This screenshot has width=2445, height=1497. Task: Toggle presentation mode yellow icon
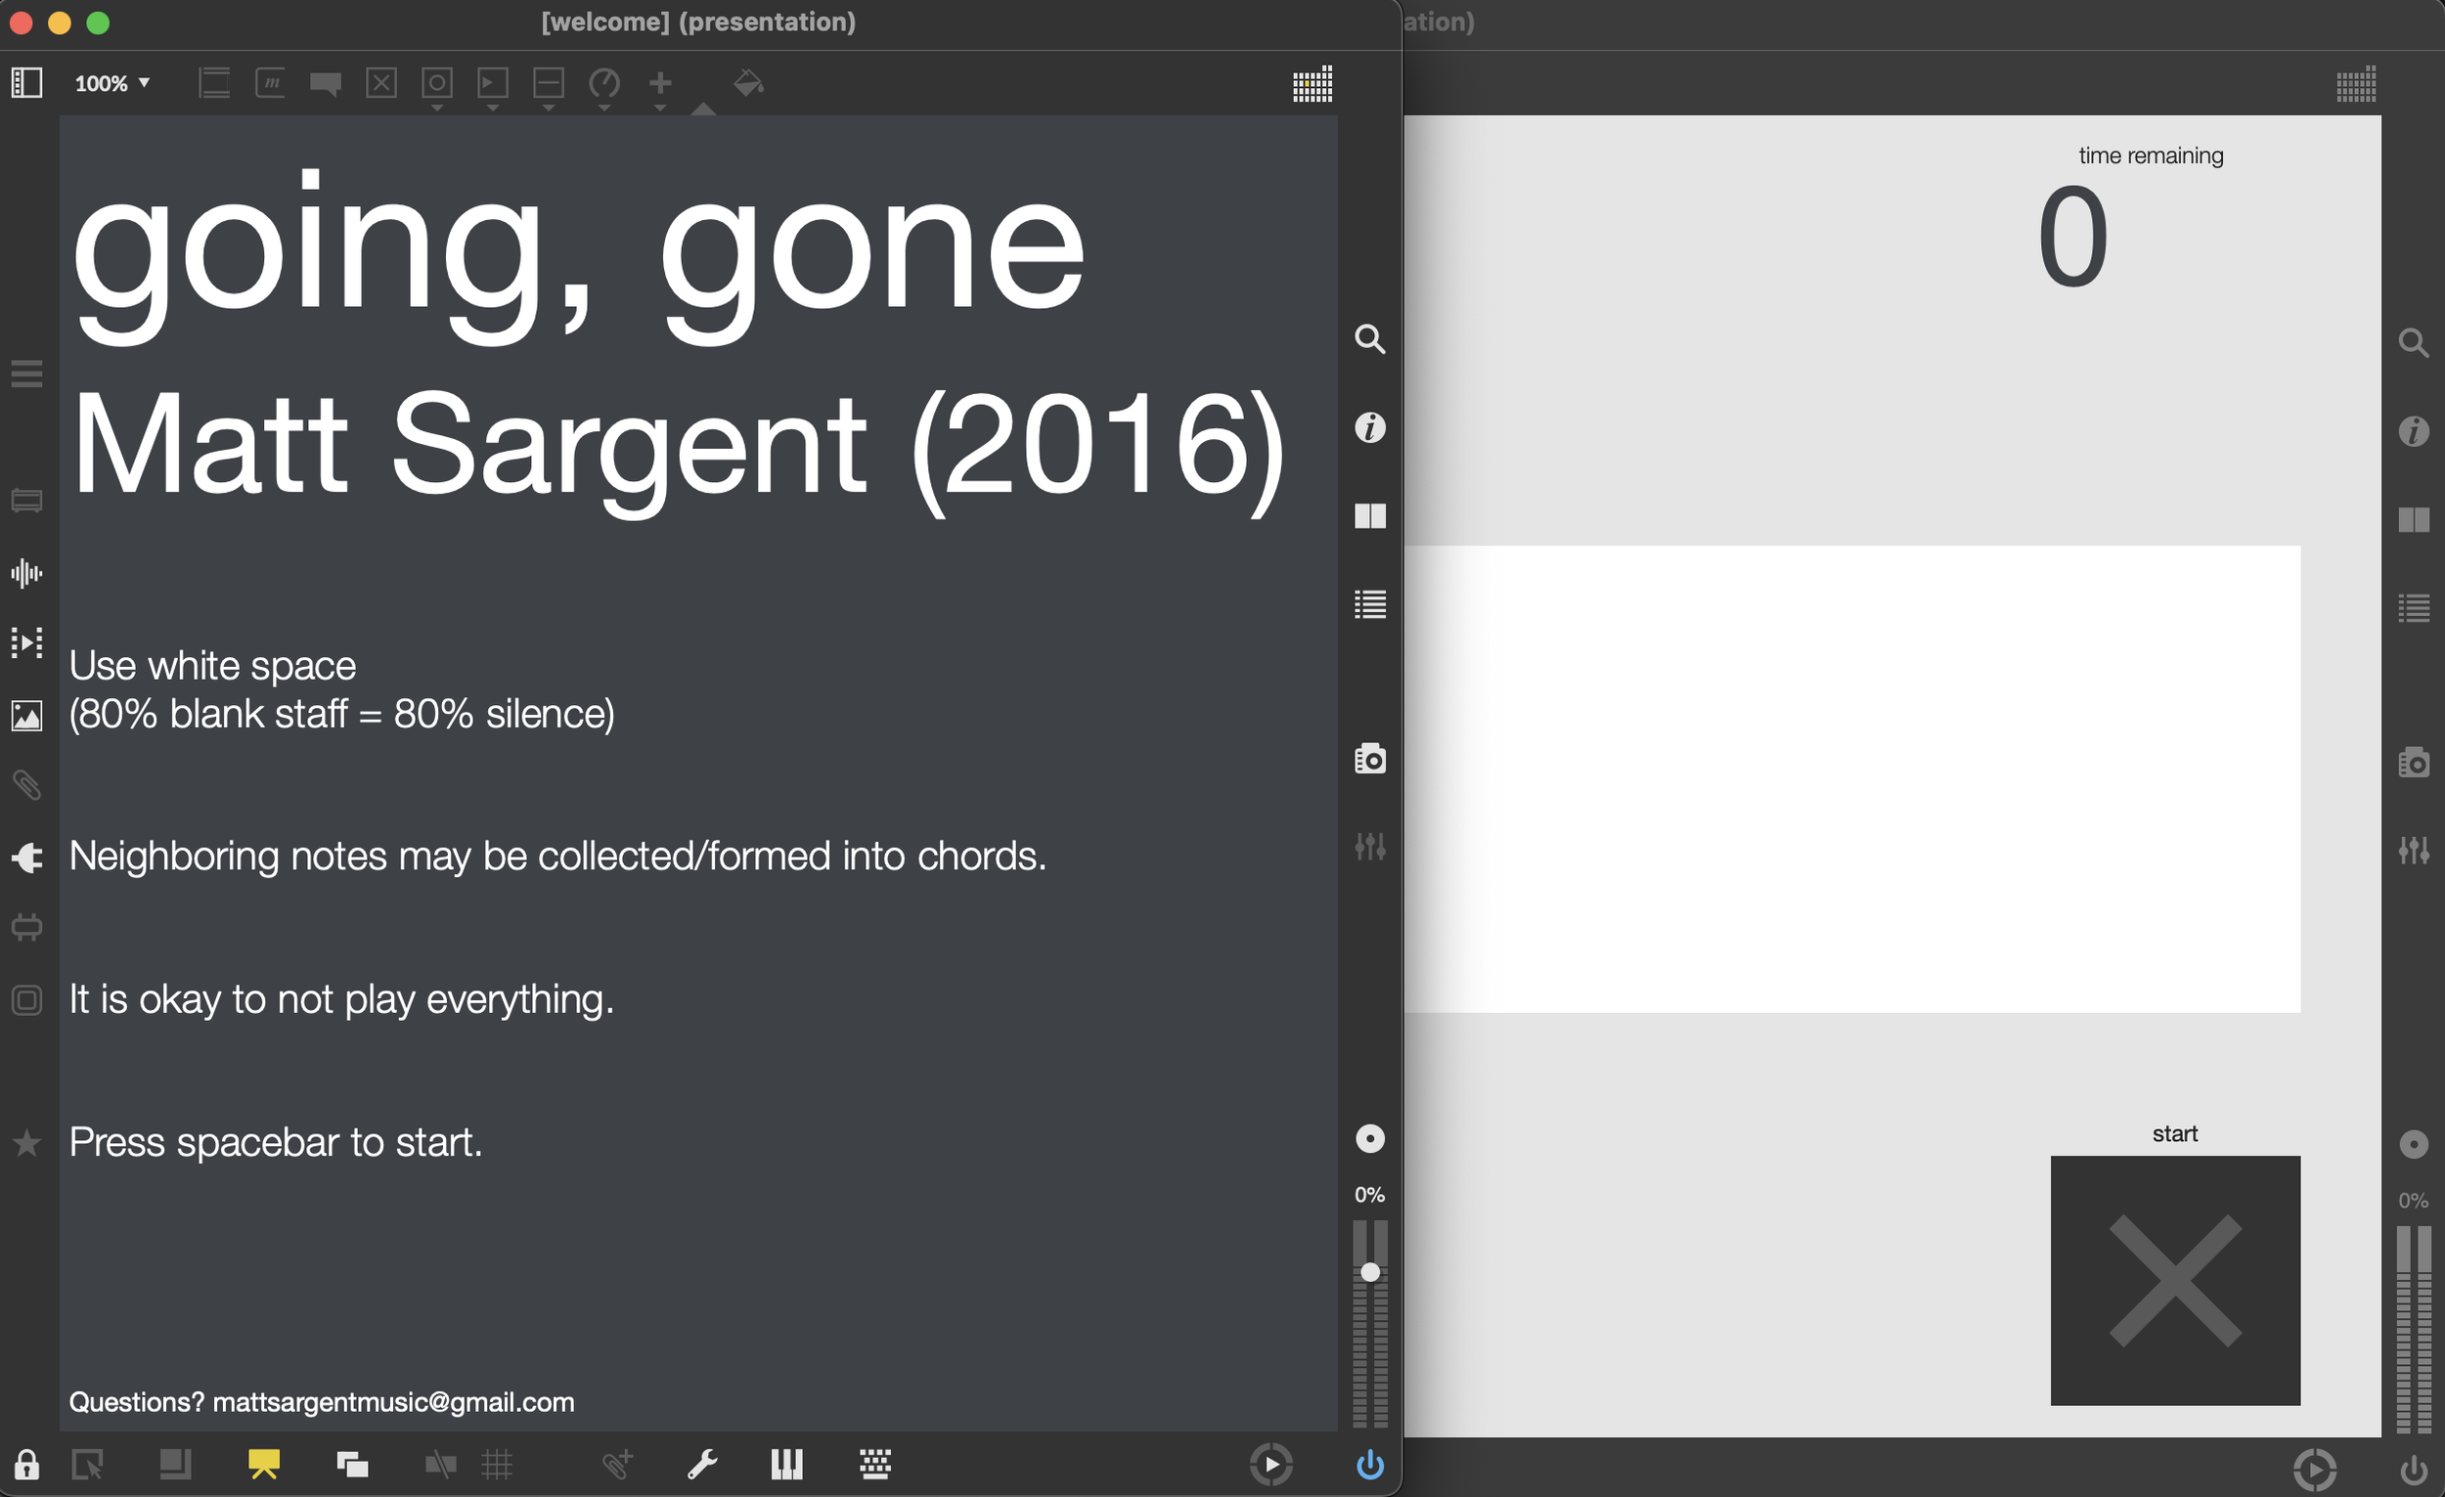pos(264,1465)
